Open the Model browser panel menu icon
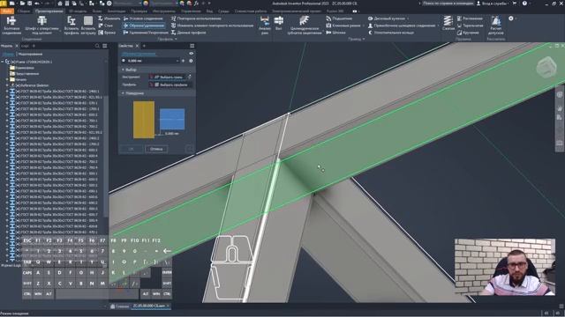The image size is (565, 317). pyautogui.click(x=104, y=46)
